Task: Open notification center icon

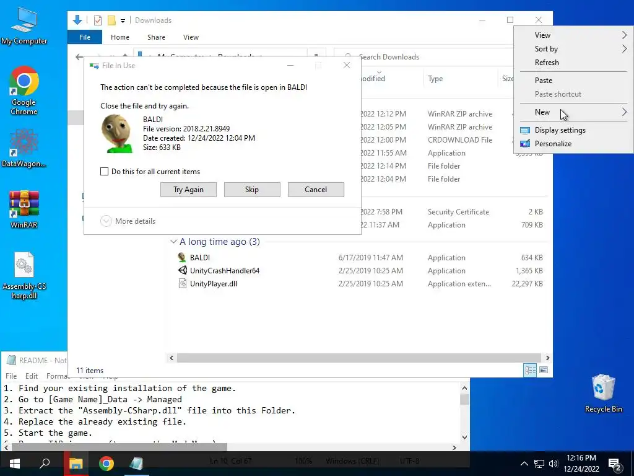Action: [614, 464]
